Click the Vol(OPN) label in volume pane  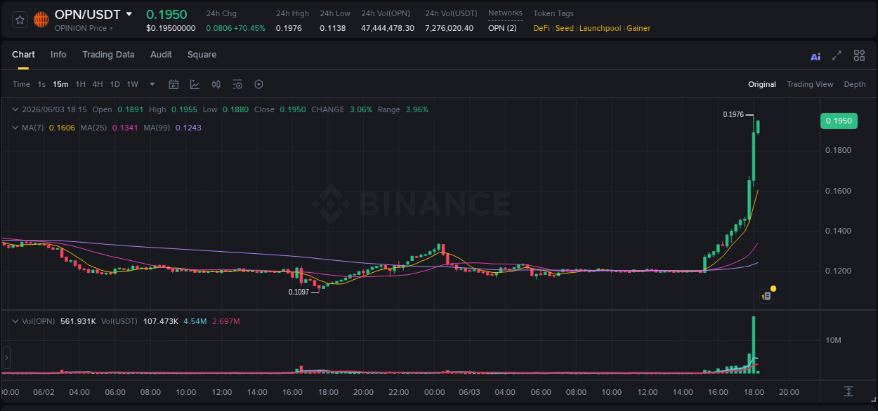pyautogui.click(x=39, y=321)
